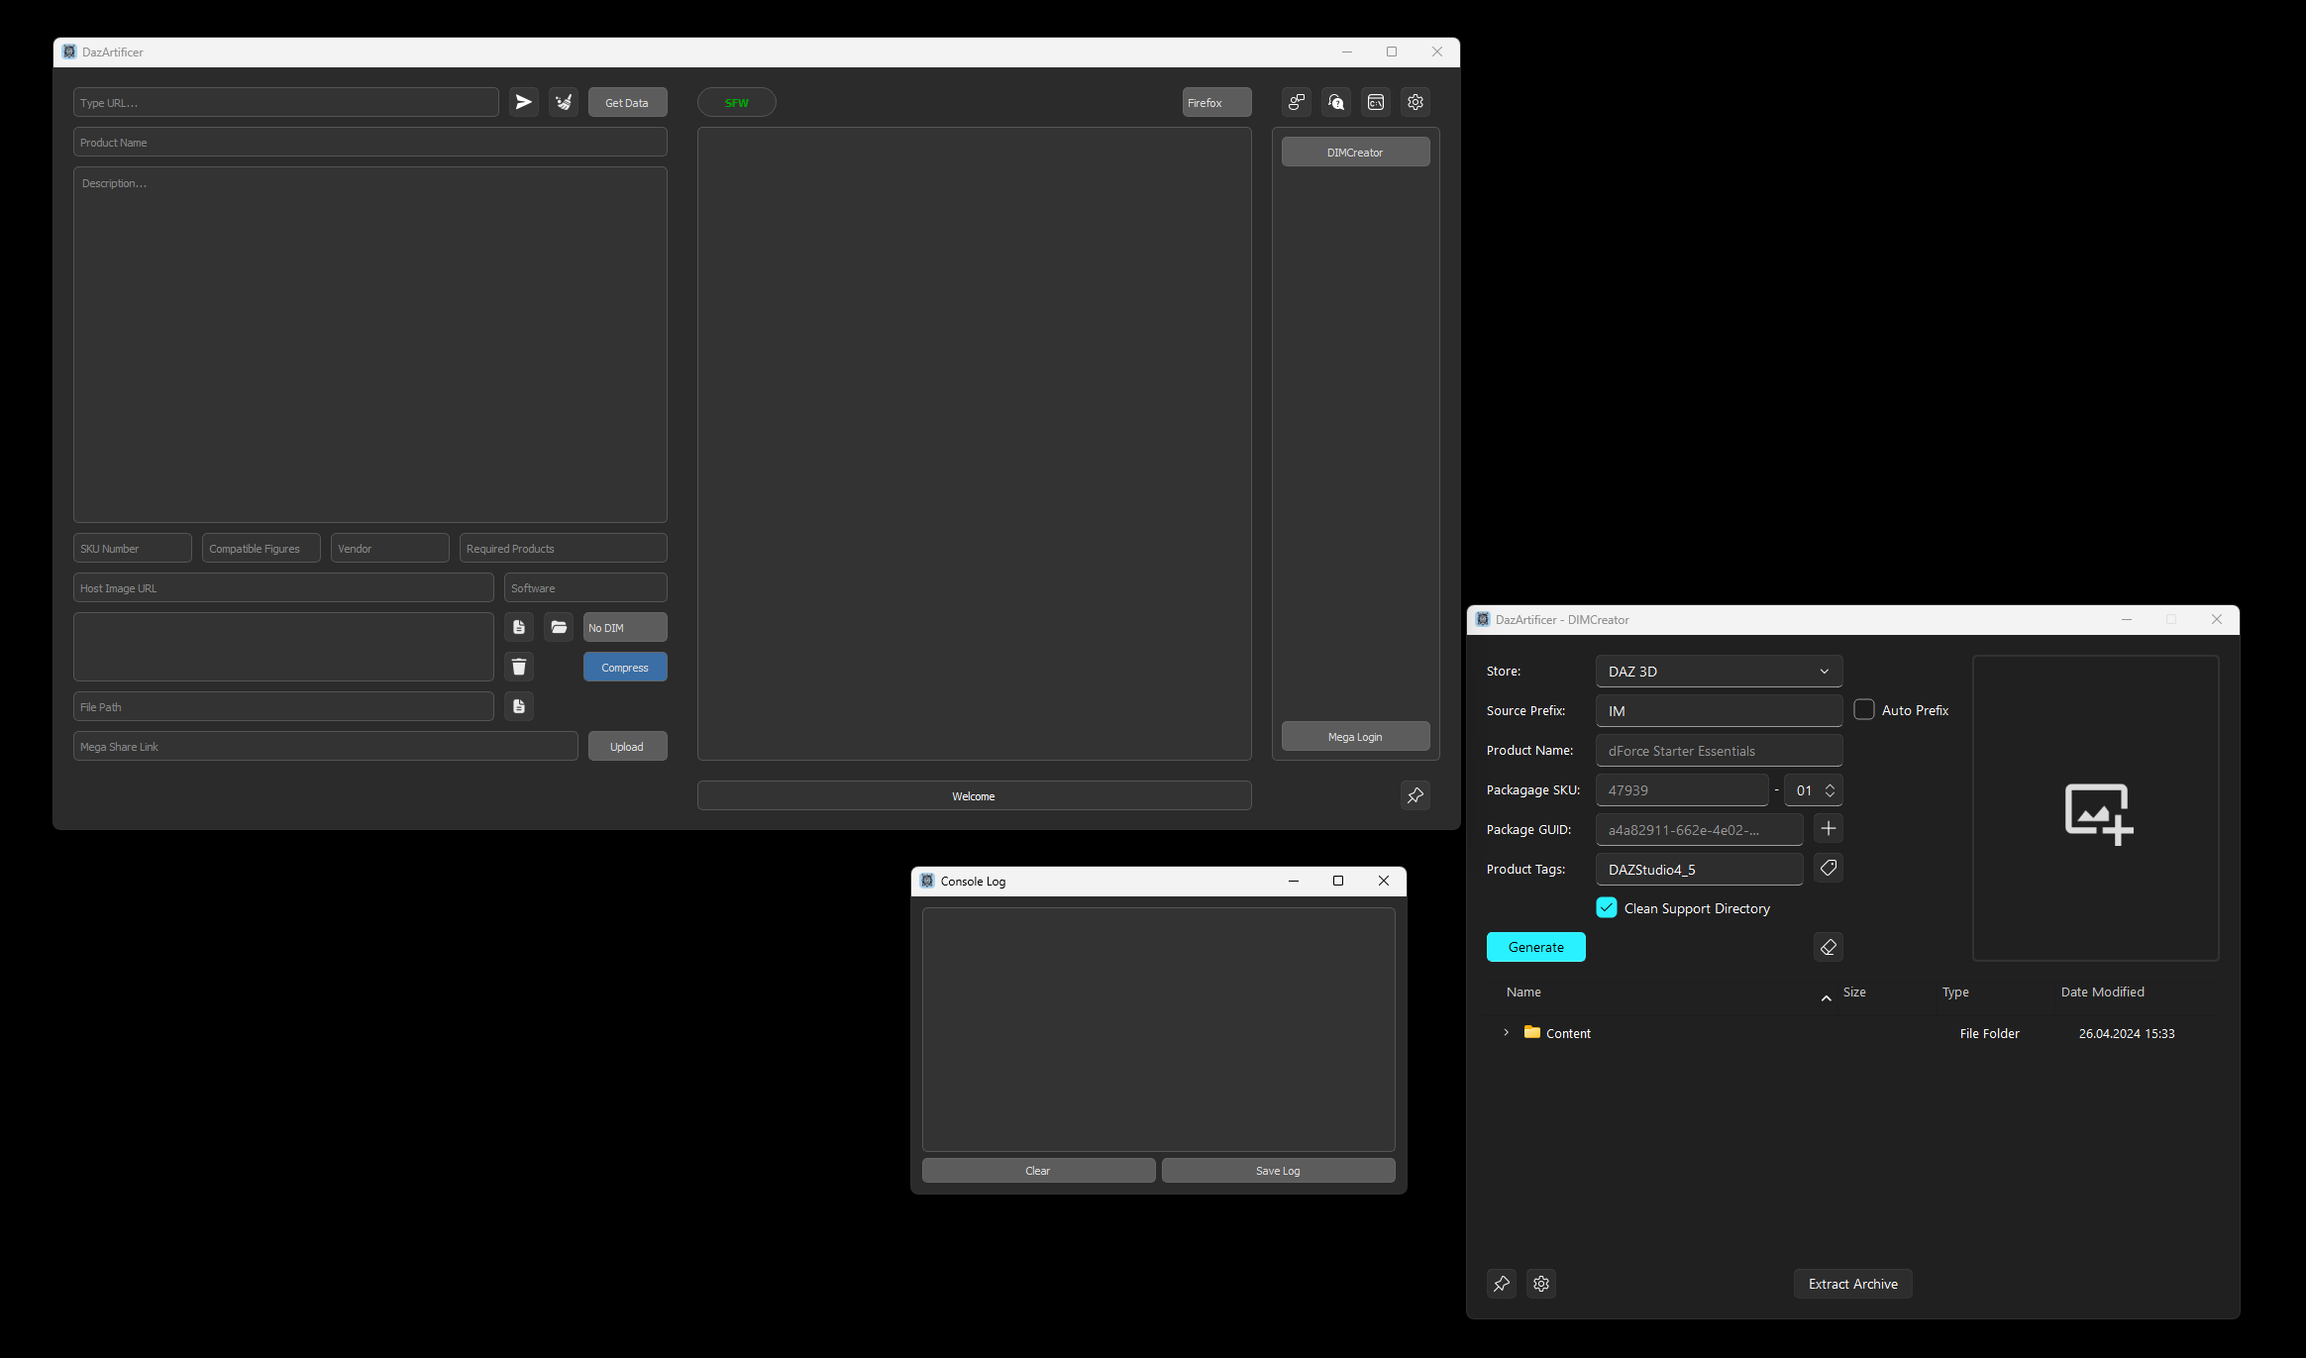
Task: Select the DAZ 3D store from dropdown
Action: tap(1717, 670)
